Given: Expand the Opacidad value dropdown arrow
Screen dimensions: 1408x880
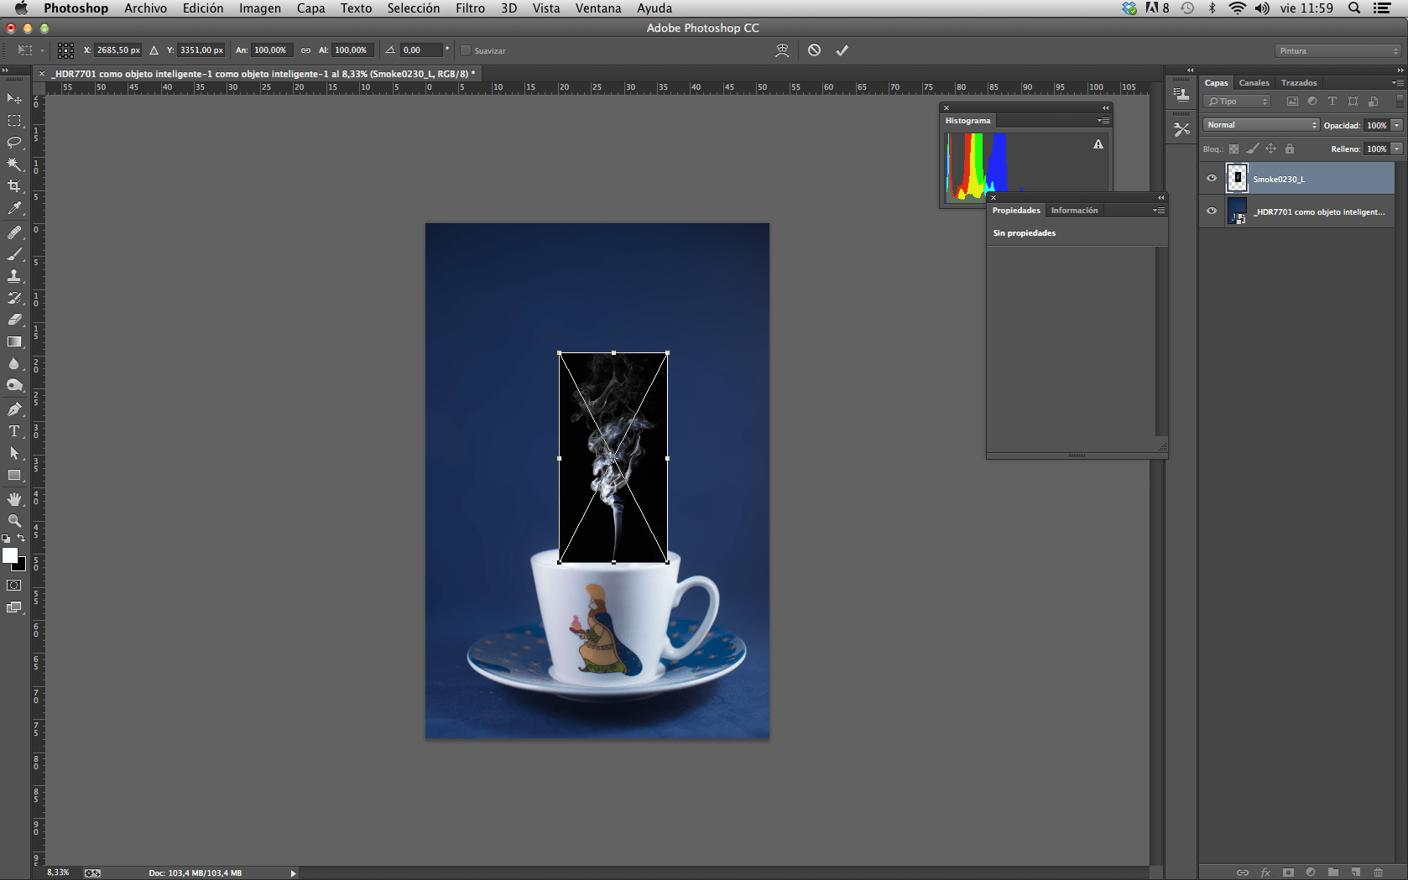Looking at the screenshot, I should point(1397,125).
